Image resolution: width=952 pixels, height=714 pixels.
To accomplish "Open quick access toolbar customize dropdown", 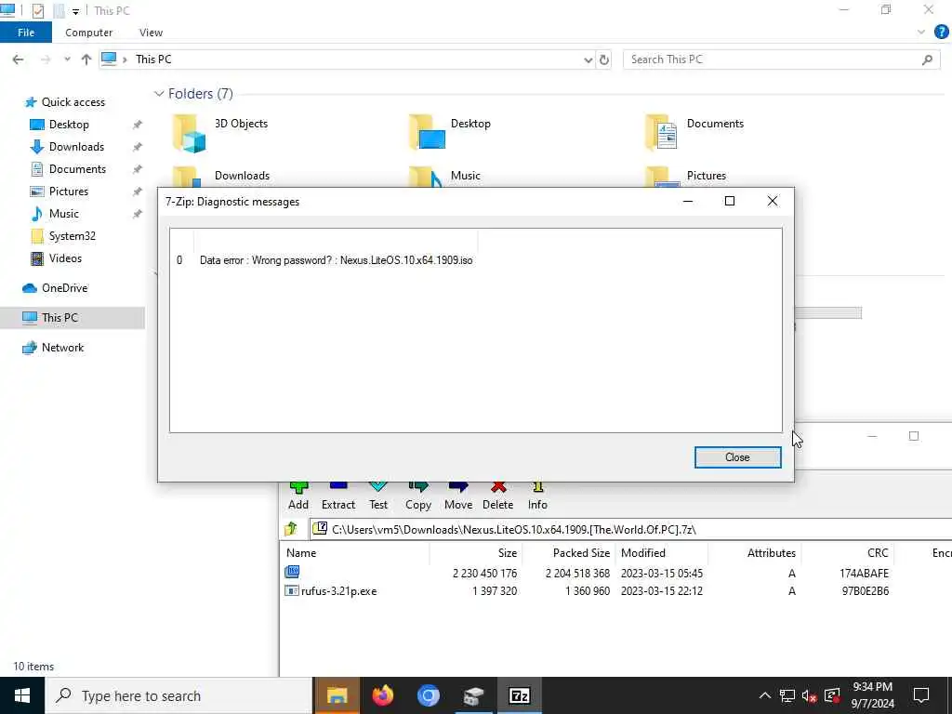I will tap(75, 11).
